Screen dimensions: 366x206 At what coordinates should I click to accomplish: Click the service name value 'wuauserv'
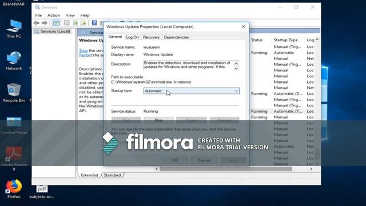pos(152,47)
